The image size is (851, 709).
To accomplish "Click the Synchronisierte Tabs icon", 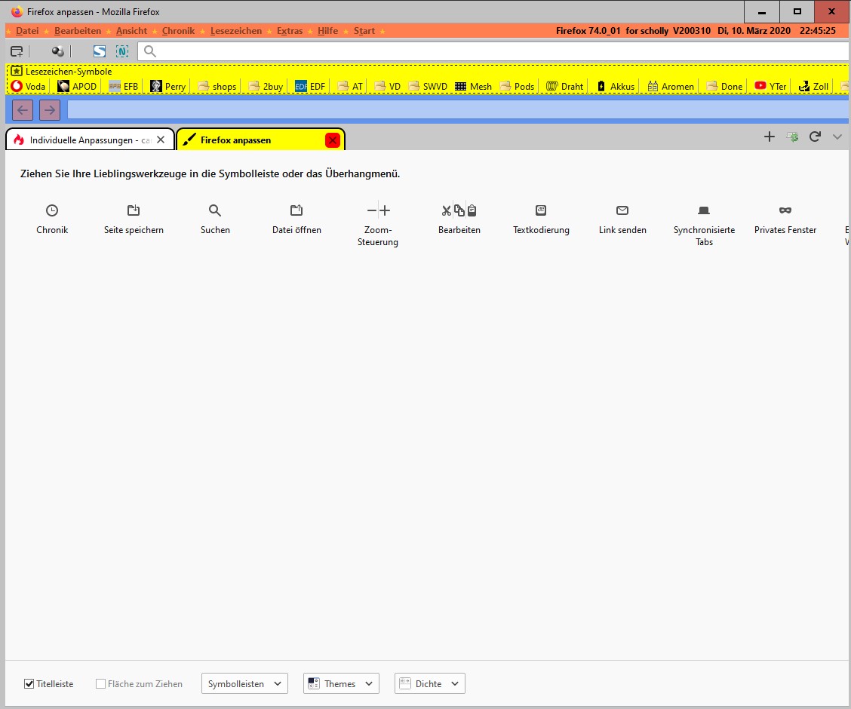I will [704, 210].
